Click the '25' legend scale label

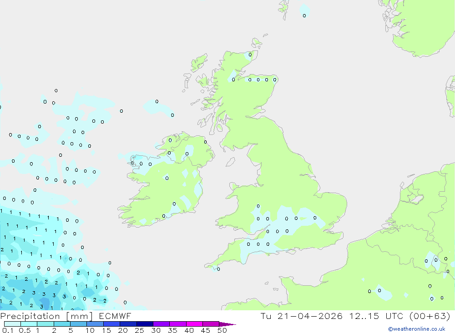pos(140,330)
